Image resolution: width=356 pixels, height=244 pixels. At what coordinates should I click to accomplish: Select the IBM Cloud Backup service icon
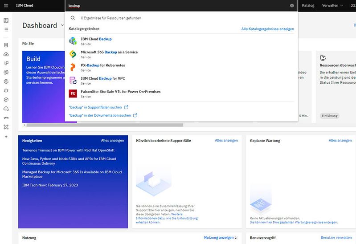(x=73, y=41)
